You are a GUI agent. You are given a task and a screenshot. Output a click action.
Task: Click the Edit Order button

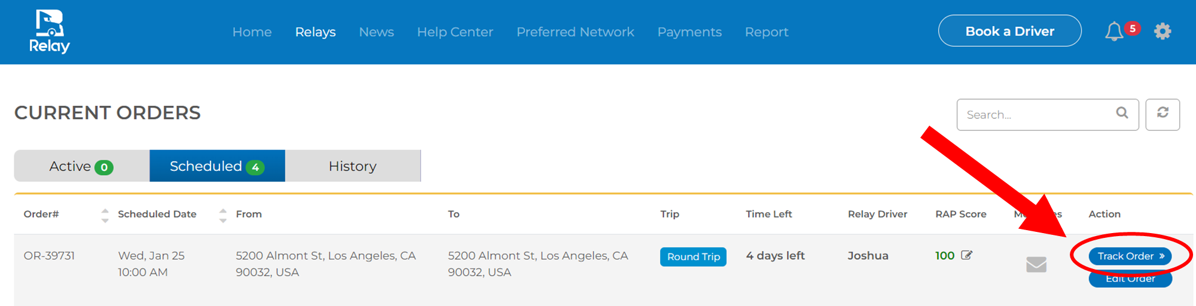tap(1130, 280)
